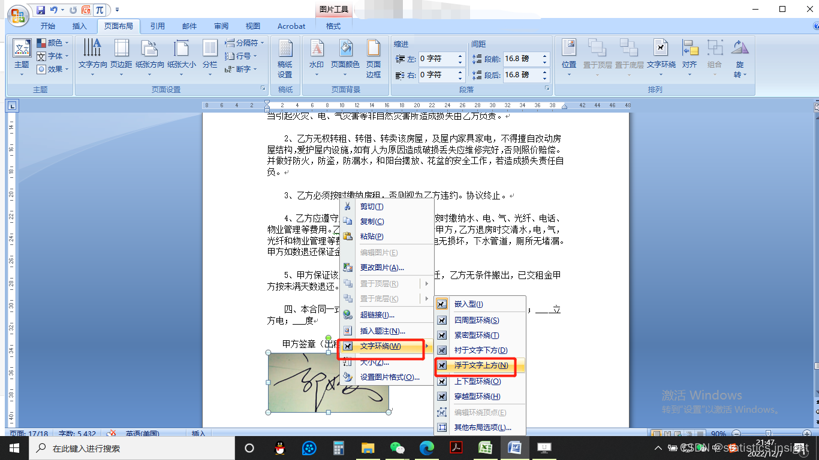This screenshot has width=819, height=460.
Task: Choose Insert Caption (插入题注) menu item
Action: point(387,331)
